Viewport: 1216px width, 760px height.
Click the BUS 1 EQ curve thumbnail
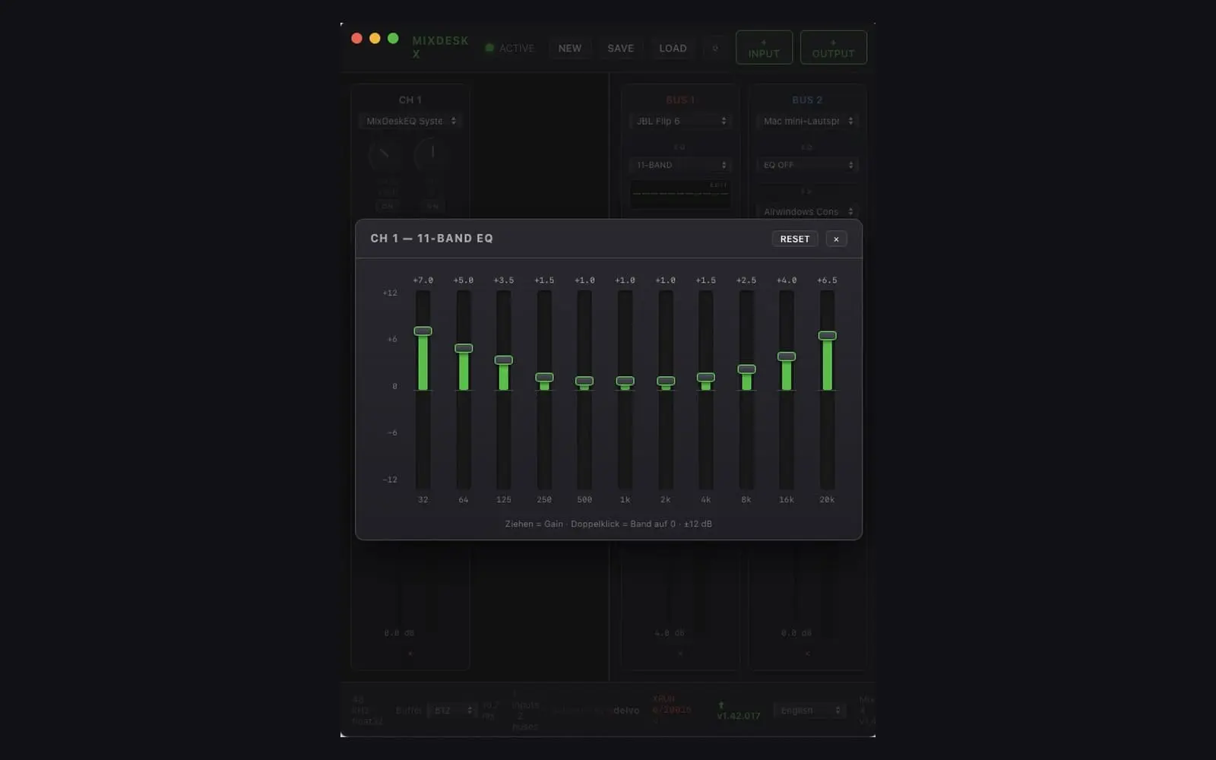pos(680,194)
